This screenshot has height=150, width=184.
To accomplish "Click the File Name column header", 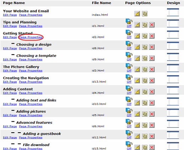I will click(102, 3).
